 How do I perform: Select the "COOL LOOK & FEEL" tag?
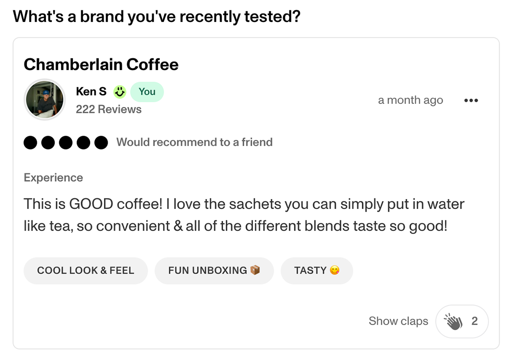tap(85, 271)
